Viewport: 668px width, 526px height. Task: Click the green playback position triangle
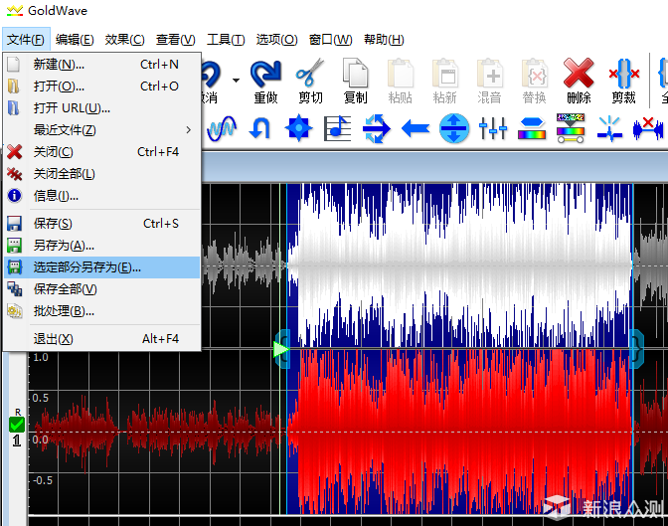280,350
